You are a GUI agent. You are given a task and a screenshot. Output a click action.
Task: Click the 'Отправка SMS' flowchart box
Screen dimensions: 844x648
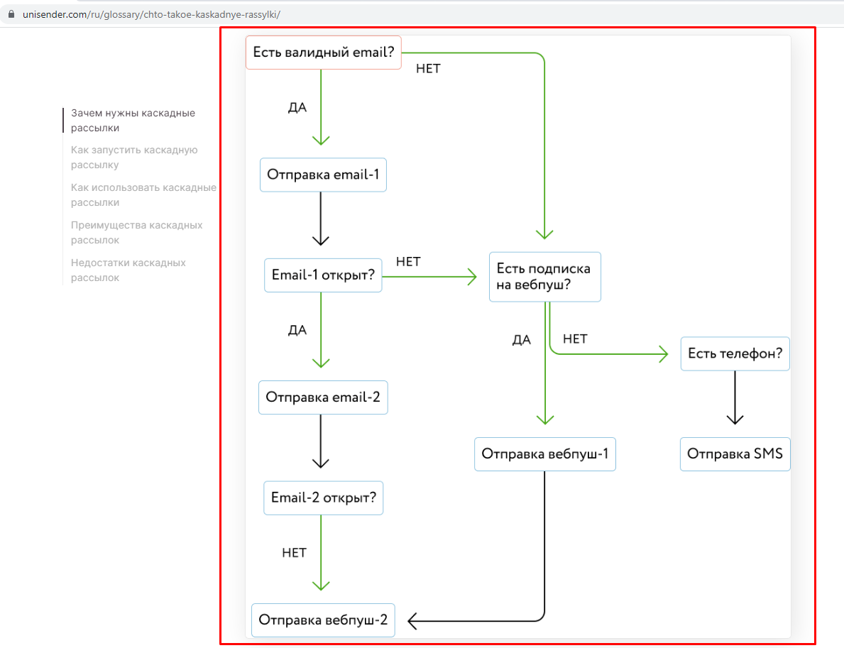735,454
